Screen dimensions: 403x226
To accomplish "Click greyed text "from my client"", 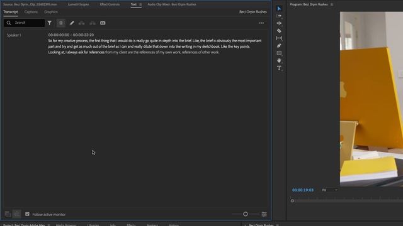I will [116, 52].
